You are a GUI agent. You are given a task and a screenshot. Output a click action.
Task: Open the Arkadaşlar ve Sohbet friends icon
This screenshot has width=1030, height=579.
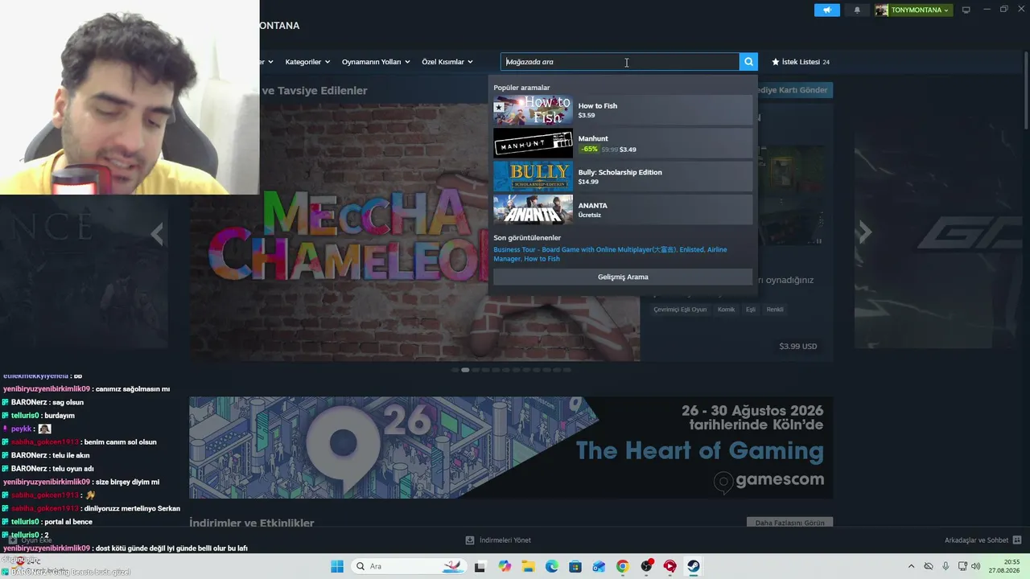(1017, 540)
